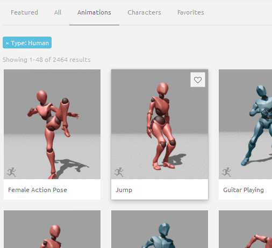This screenshot has height=248, width=272.
Task: Select second-row red mannequin animation at left
Action: pyautogui.click(x=52, y=229)
